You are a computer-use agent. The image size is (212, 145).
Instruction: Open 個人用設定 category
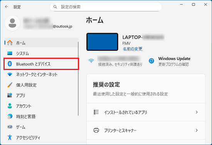(x=42, y=85)
